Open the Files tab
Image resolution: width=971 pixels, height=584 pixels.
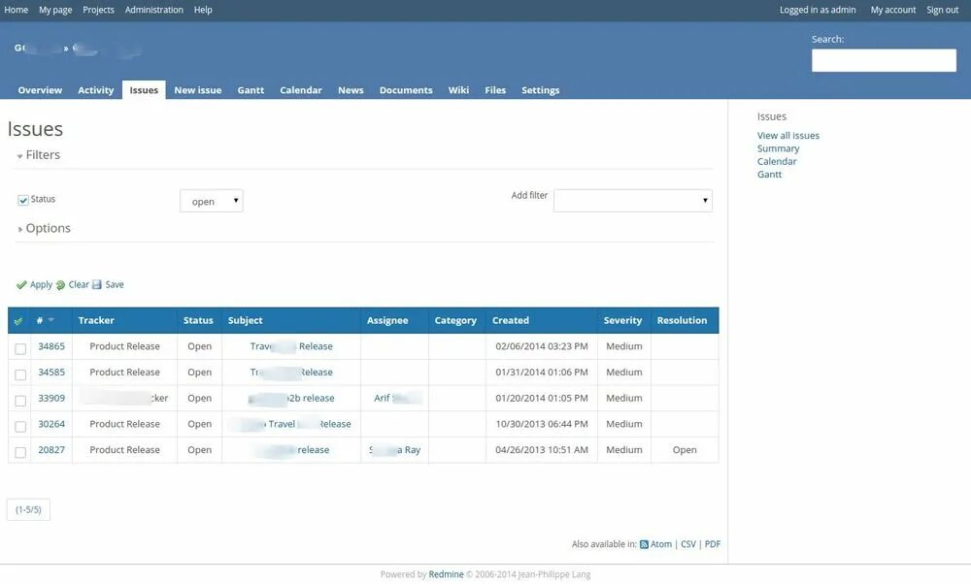(x=495, y=90)
